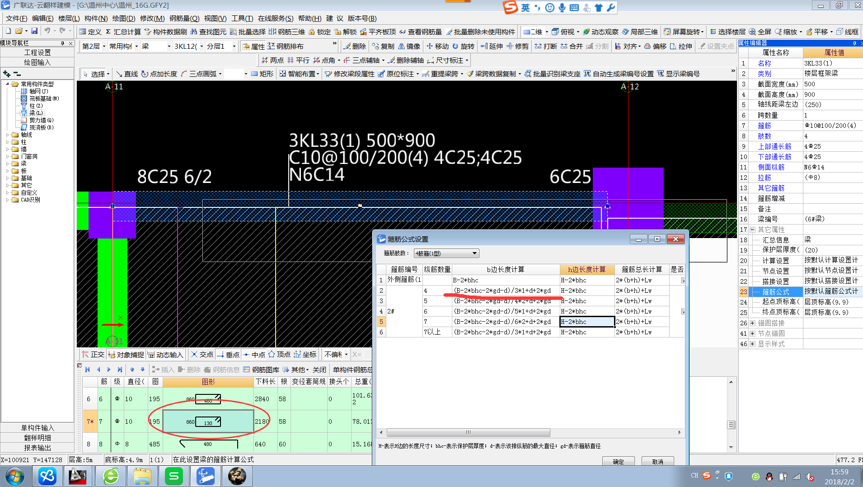
Task: Expand the 锚固搭接 property group
Action: click(x=752, y=323)
